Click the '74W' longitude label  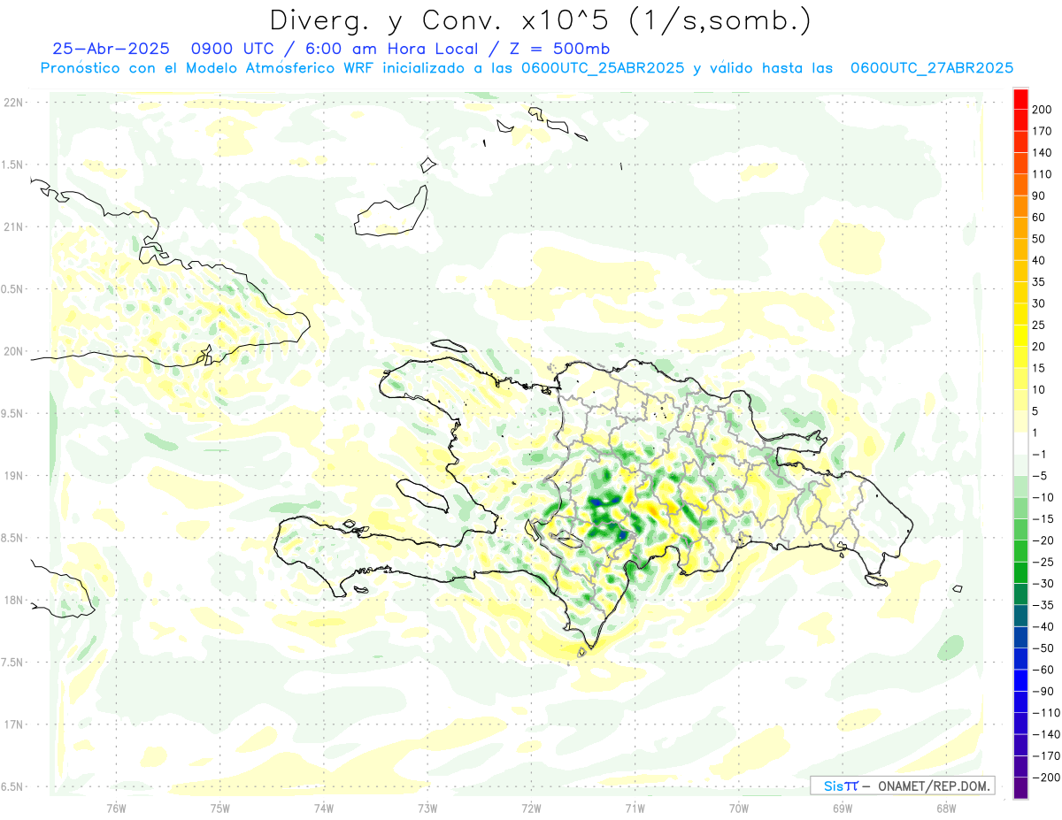pos(323,808)
